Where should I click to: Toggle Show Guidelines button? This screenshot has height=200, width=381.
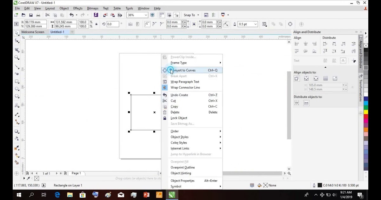177,15
